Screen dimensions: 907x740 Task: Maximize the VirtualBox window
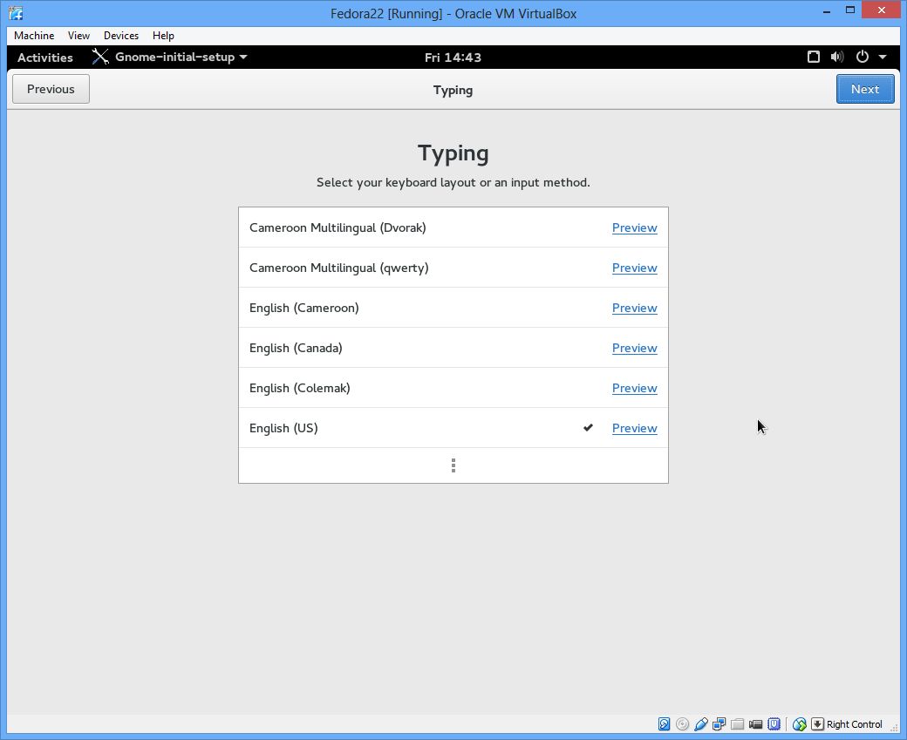849,10
